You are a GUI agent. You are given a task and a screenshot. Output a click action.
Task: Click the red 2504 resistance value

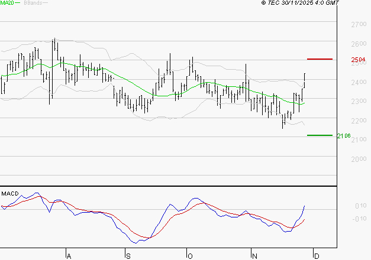358,59
